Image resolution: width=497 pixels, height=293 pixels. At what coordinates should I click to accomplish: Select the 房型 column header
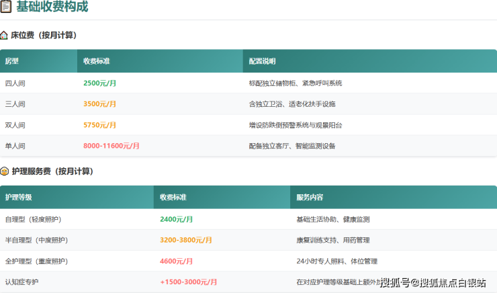(x=12, y=61)
